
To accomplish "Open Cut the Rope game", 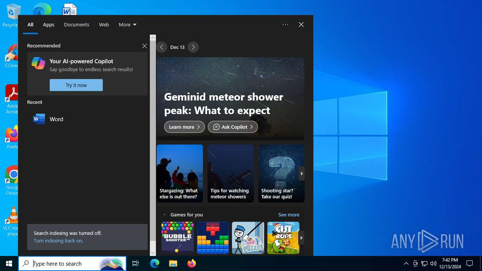I will [x=283, y=238].
